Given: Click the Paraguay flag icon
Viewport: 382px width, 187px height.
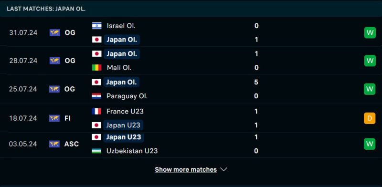Looking at the screenshot, I should click(x=96, y=96).
